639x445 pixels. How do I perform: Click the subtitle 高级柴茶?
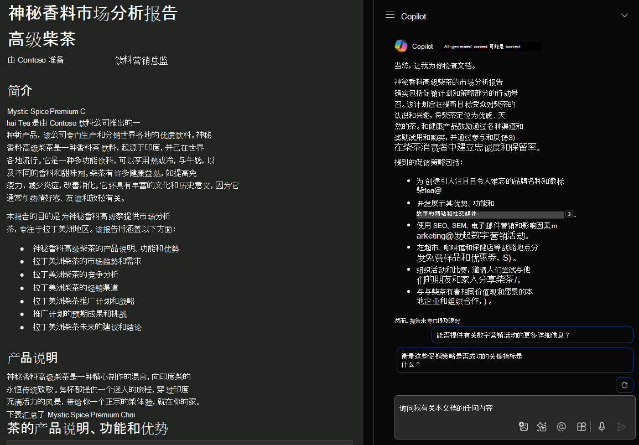tap(42, 39)
